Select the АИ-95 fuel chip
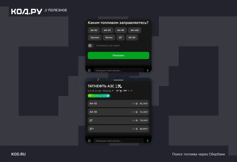 point(107,30)
